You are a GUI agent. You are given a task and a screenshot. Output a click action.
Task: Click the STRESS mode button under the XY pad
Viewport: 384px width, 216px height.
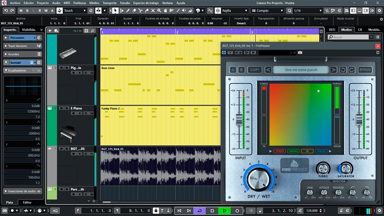pos(280,151)
